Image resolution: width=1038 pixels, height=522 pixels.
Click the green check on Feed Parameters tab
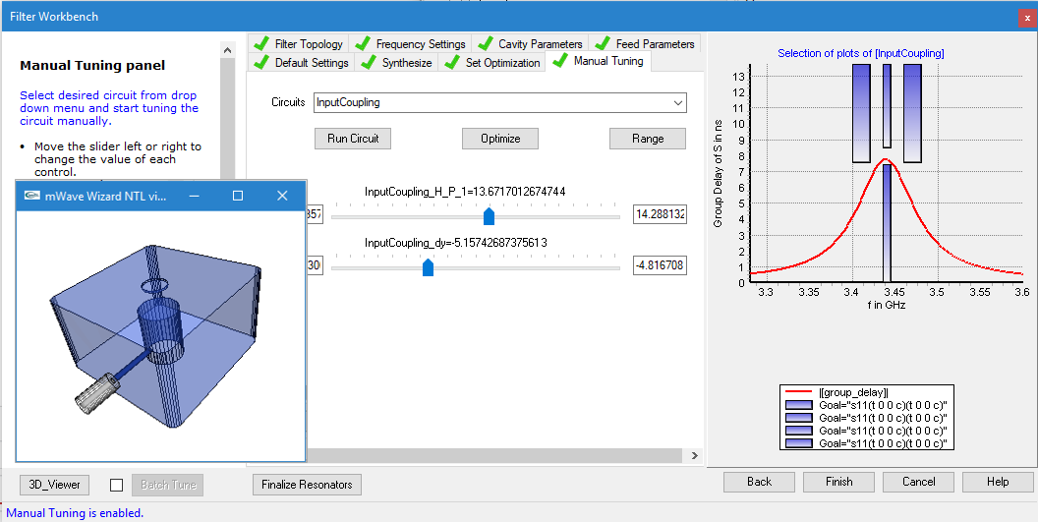(602, 43)
